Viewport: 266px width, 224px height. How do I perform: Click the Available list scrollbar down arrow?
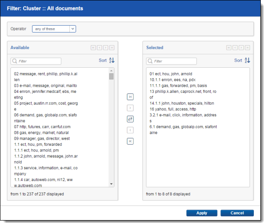[111, 184]
